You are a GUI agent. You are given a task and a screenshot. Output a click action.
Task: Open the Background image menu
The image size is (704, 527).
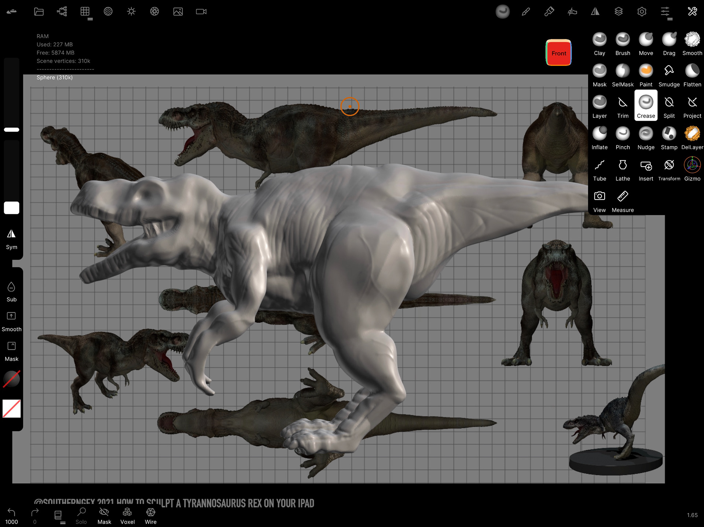click(178, 12)
